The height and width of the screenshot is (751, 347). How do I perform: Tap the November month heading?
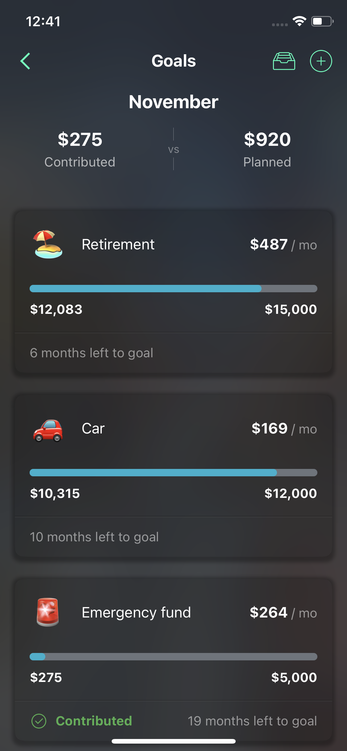[x=173, y=102]
